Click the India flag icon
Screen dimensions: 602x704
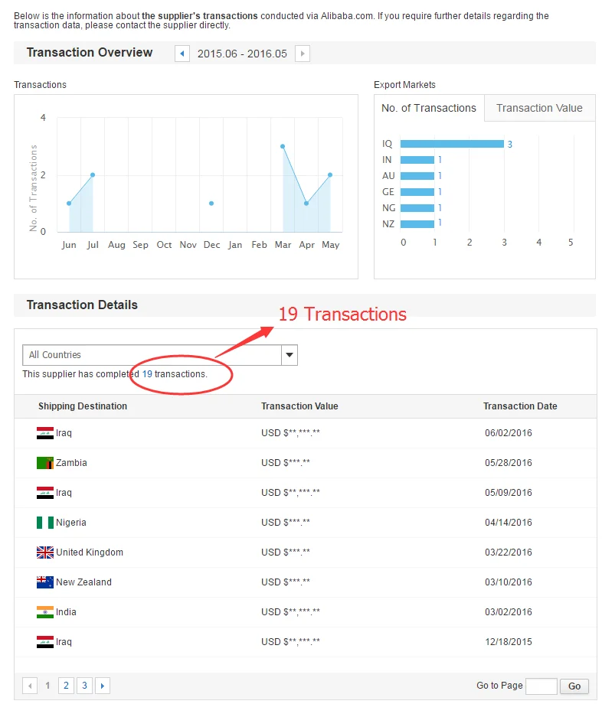pyautogui.click(x=44, y=612)
